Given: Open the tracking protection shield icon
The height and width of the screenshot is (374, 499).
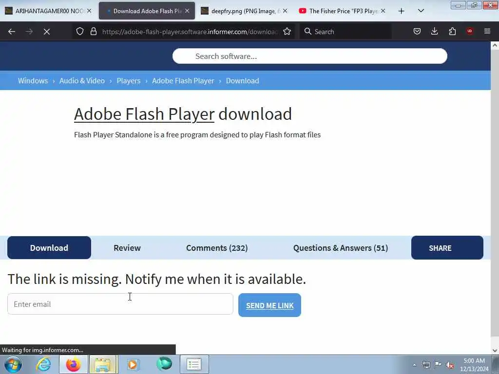Looking at the screenshot, I should coord(80,32).
